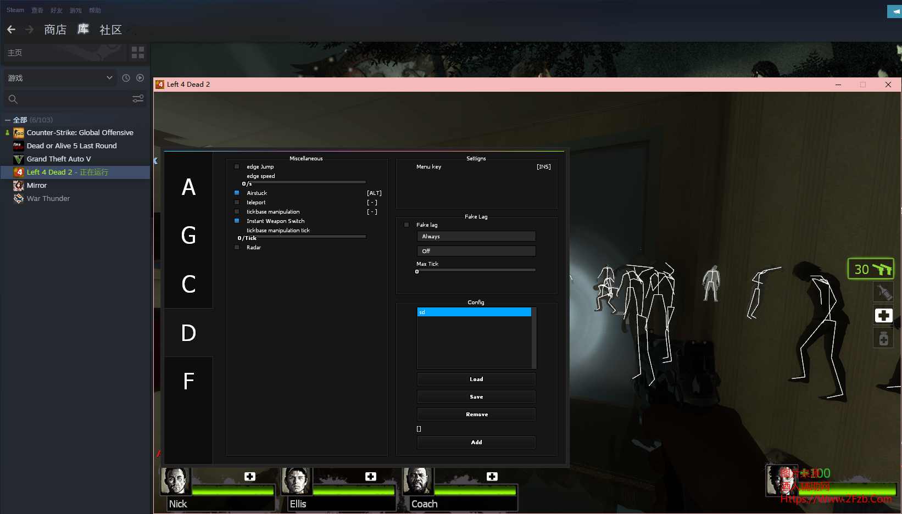Open the games category dropdown in Steam sidebar
The width and height of the screenshot is (902, 514).
pos(60,78)
